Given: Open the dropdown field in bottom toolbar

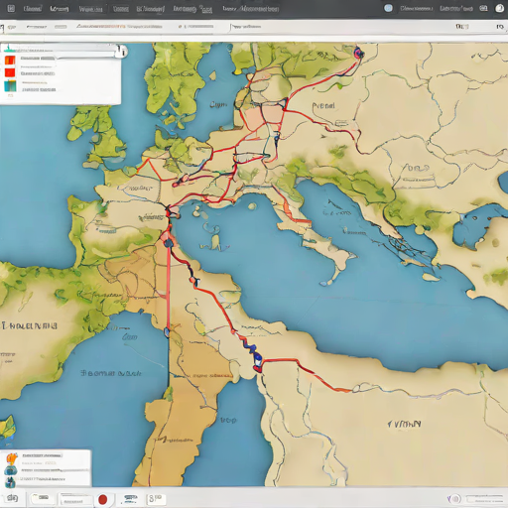Looking at the screenshot, I should coord(74,499).
